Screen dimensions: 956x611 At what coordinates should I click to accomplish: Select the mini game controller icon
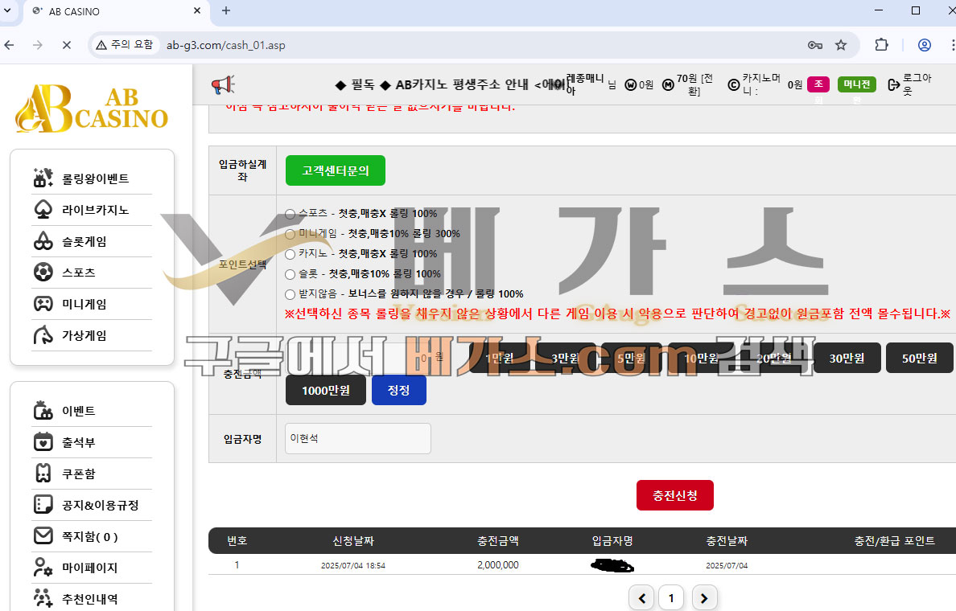[43, 303]
